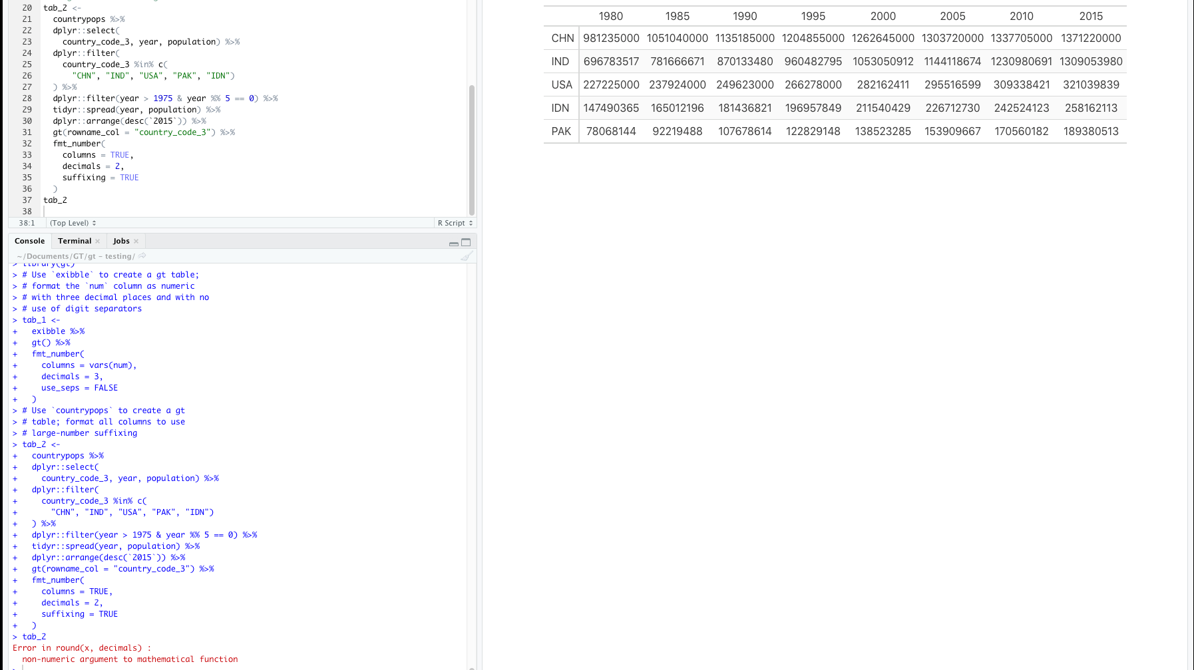This screenshot has height=670, width=1194.
Task: Open the line/column indicator showing 38:1
Action: click(x=26, y=222)
